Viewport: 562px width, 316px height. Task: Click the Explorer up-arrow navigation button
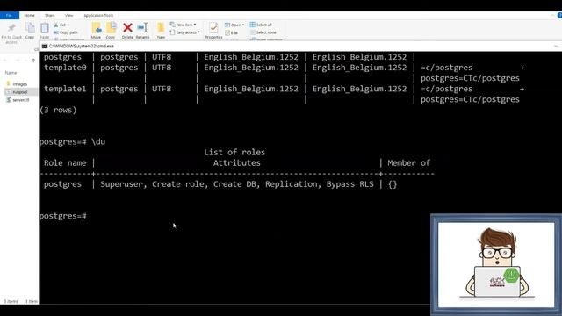33,61
